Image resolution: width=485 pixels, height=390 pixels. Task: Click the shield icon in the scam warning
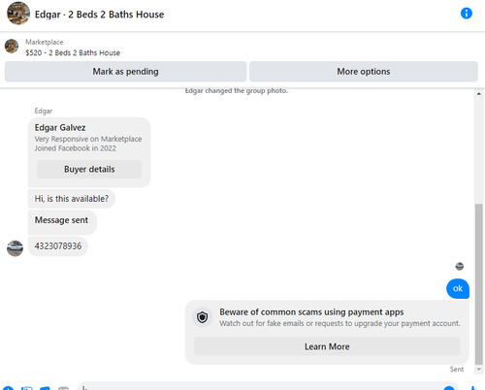click(x=203, y=317)
